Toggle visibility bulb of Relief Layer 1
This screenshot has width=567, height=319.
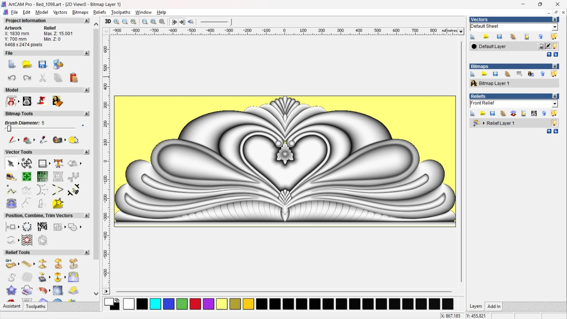554,123
